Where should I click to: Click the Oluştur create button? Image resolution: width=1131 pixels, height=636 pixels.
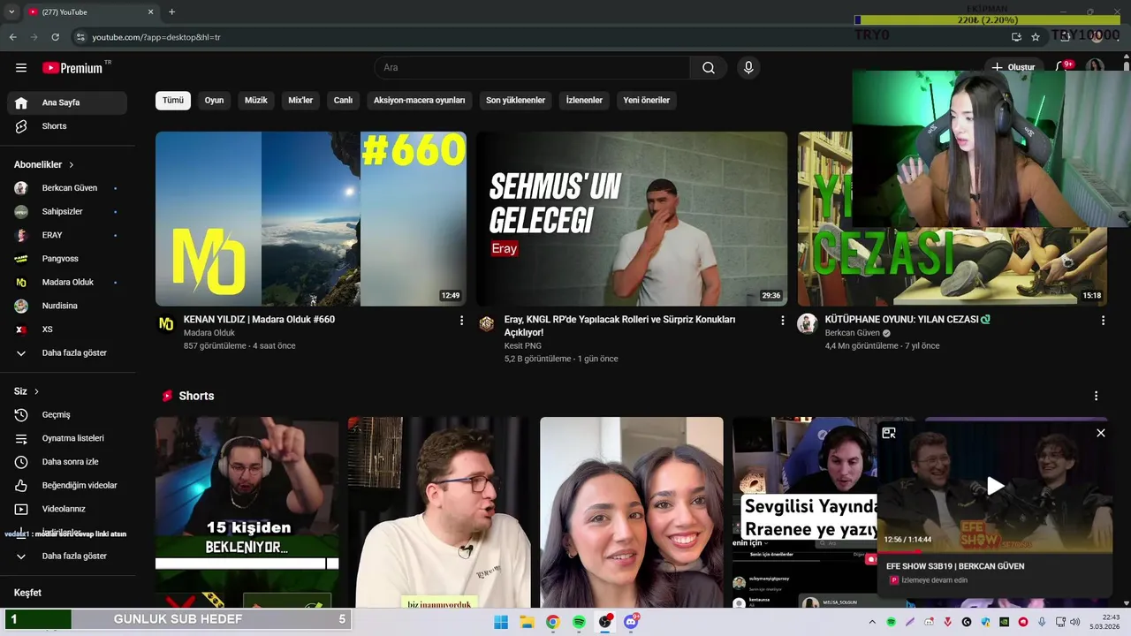[x=1013, y=67]
